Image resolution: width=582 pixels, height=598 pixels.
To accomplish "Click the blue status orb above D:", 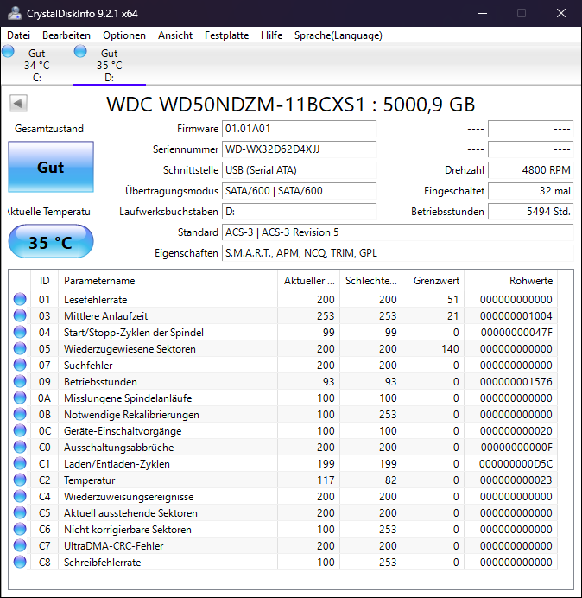I will (x=80, y=51).
